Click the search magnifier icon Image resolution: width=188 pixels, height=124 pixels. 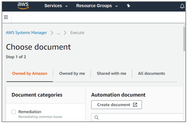(97, 118)
